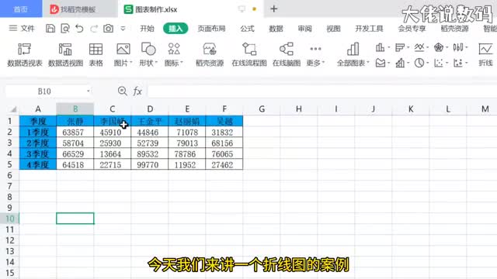Switch to the 开始 ribbon tab
This screenshot has height=279, width=497.
147,29
